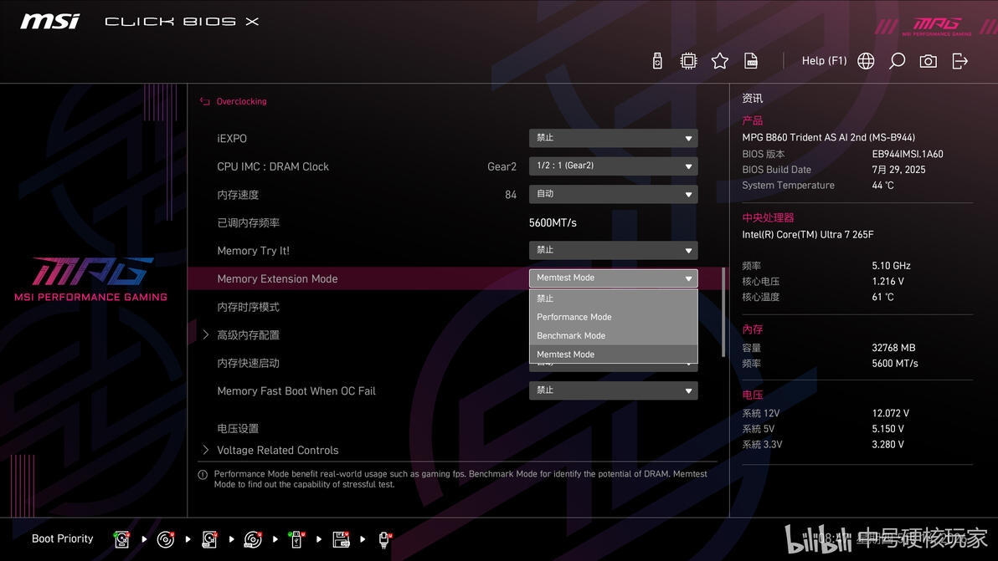
Task: Click the back arrow next to Overclocking
Action: click(205, 101)
